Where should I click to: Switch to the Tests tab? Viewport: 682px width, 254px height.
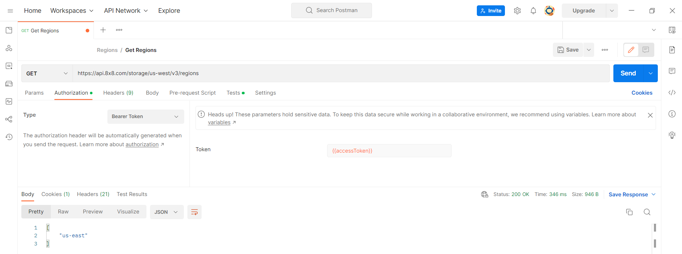[x=235, y=93]
